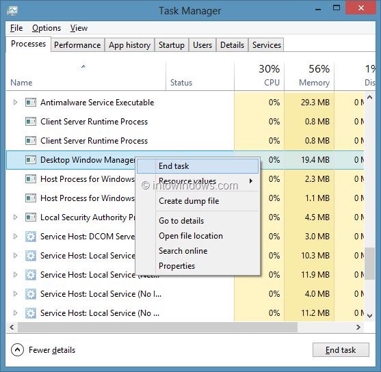Expand the Service Host: Local Service (No l... row

[15, 294]
